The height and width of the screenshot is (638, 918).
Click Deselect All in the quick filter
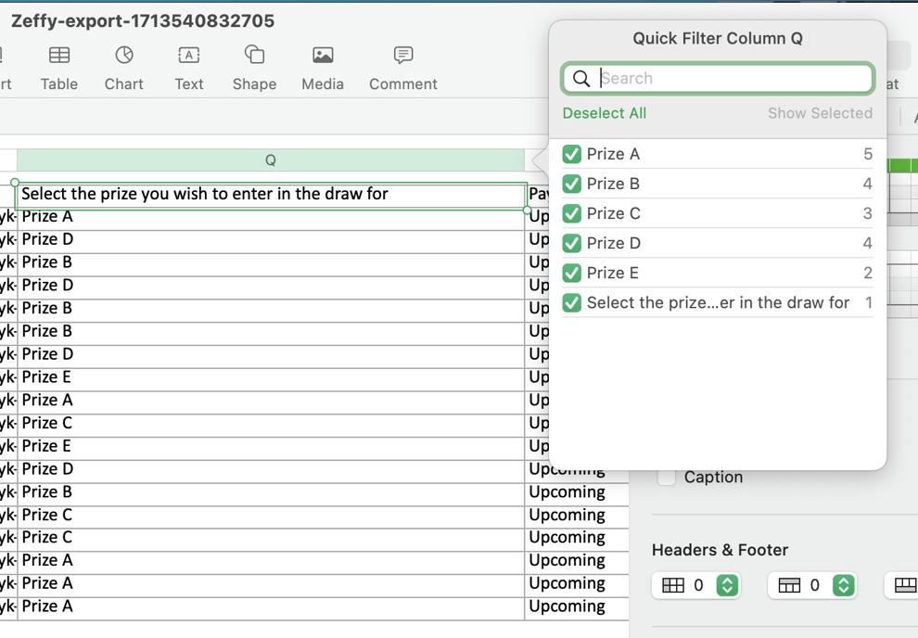point(604,113)
